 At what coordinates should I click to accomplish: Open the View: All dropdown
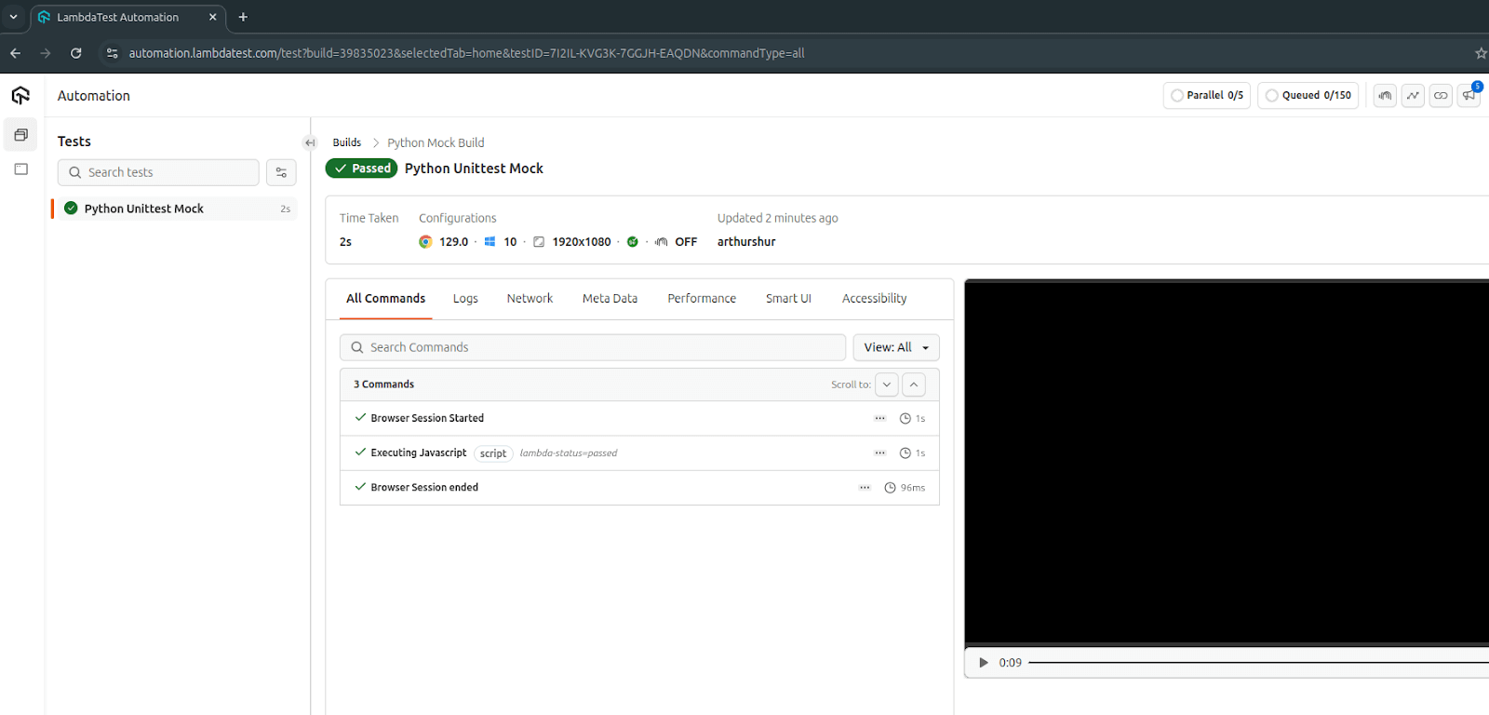pyautogui.click(x=895, y=347)
